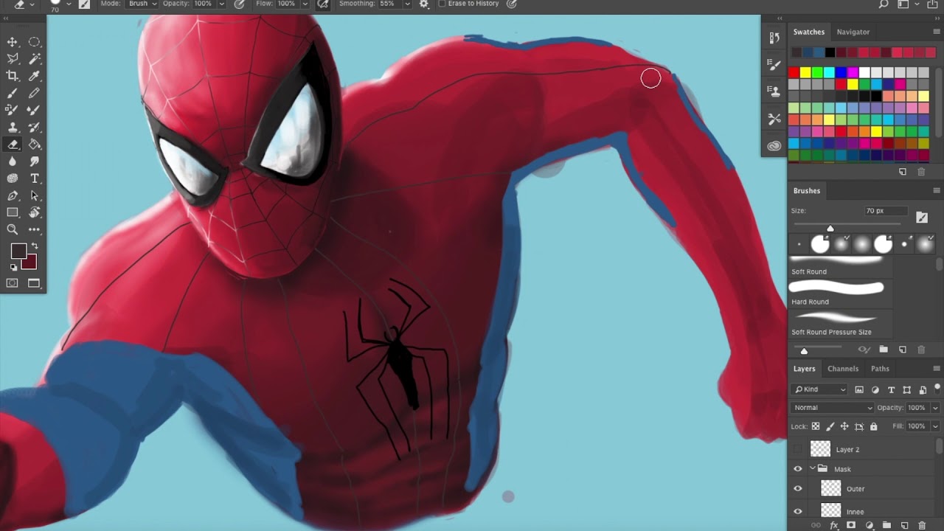This screenshot has height=531, width=944.
Task: Toggle airbrush-style build-up effects
Action: point(322,4)
